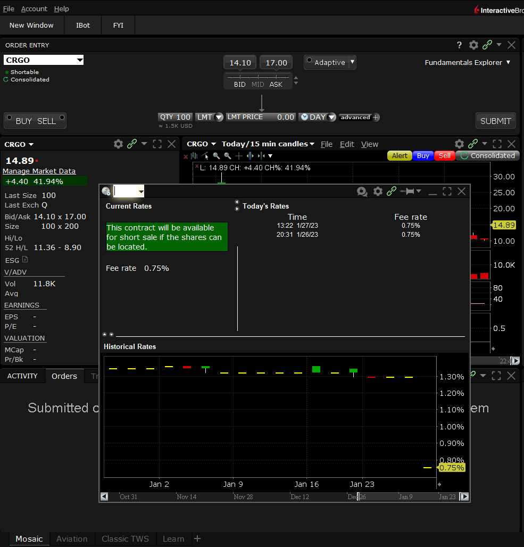Open the ESG document icon
The image size is (524, 547).
25,259
